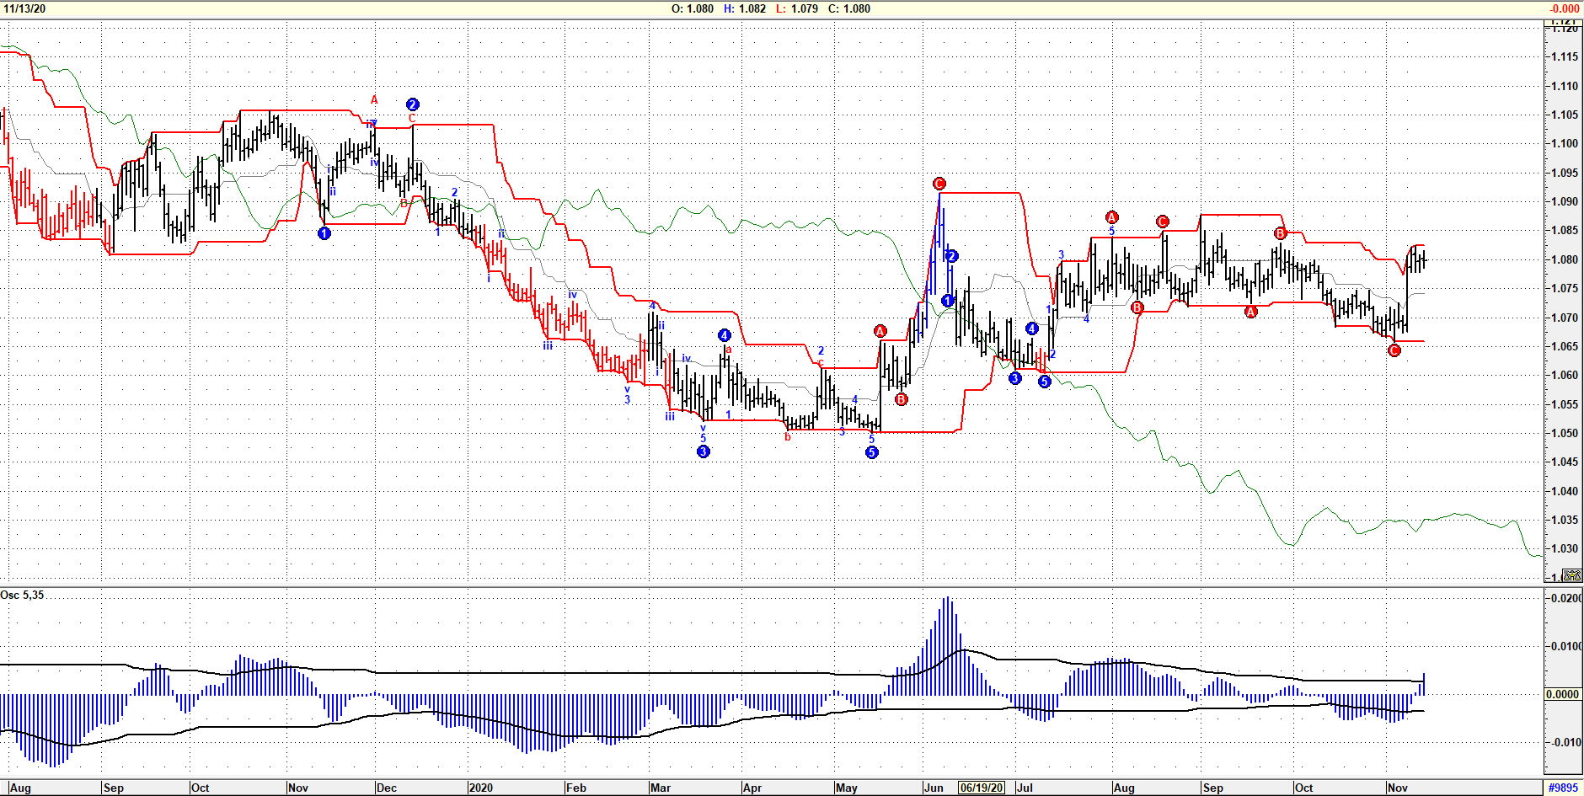Click red circled C label at November 2020 low
Image resolution: width=1584 pixels, height=796 pixels.
pos(1394,350)
